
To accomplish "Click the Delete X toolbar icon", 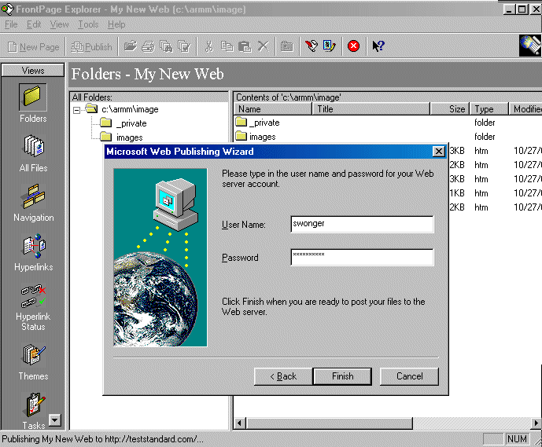I will (x=264, y=46).
